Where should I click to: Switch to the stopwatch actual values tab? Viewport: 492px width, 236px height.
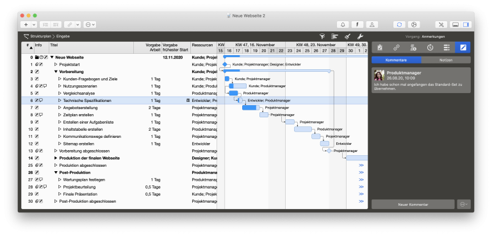click(x=430, y=47)
